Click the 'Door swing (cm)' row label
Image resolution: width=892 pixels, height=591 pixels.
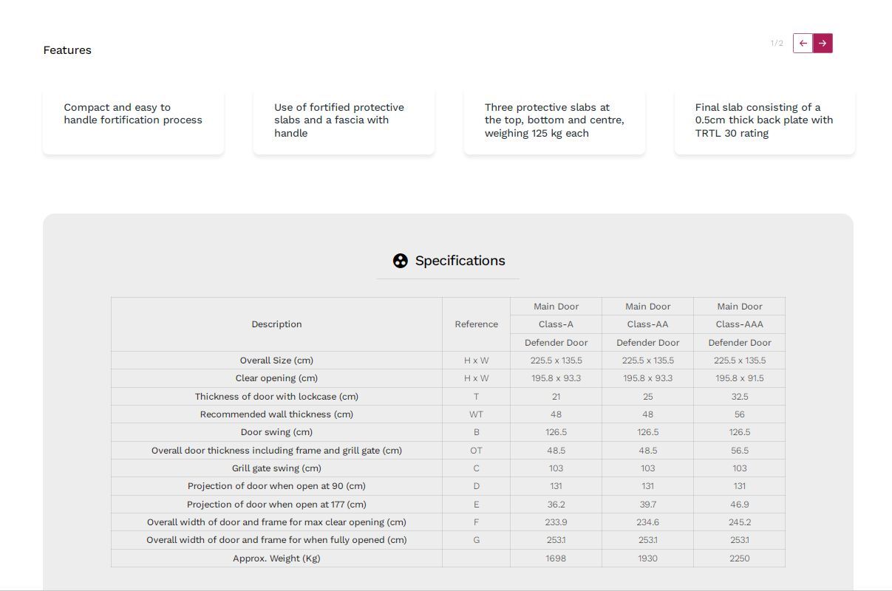[276, 432]
